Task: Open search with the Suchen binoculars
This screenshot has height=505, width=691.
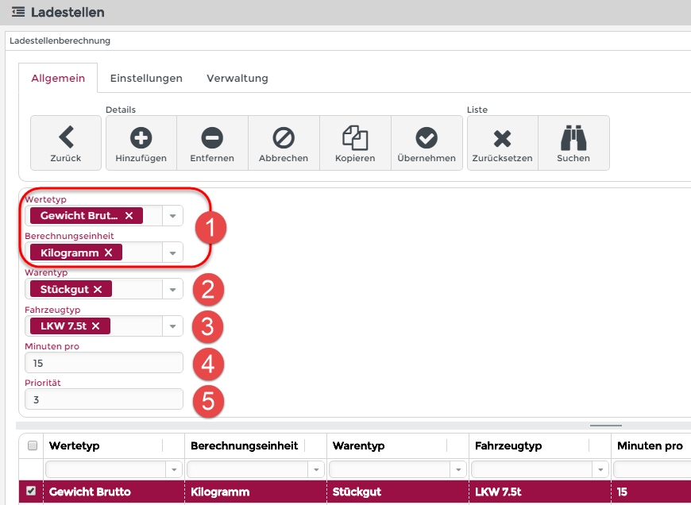Action: pyautogui.click(x=573, y=143)
